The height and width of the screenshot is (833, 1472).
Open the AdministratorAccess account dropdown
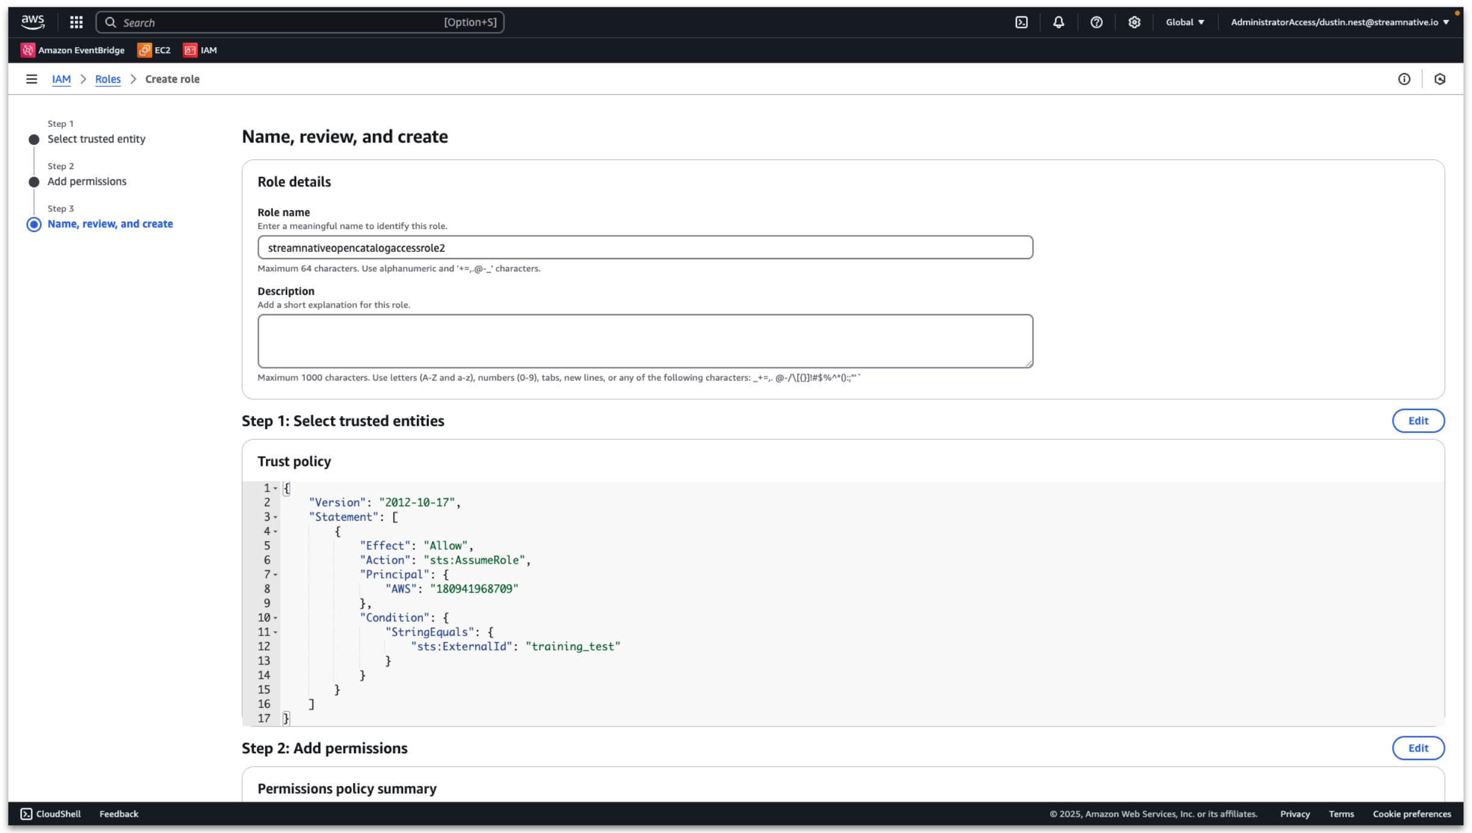[1339, 22]
